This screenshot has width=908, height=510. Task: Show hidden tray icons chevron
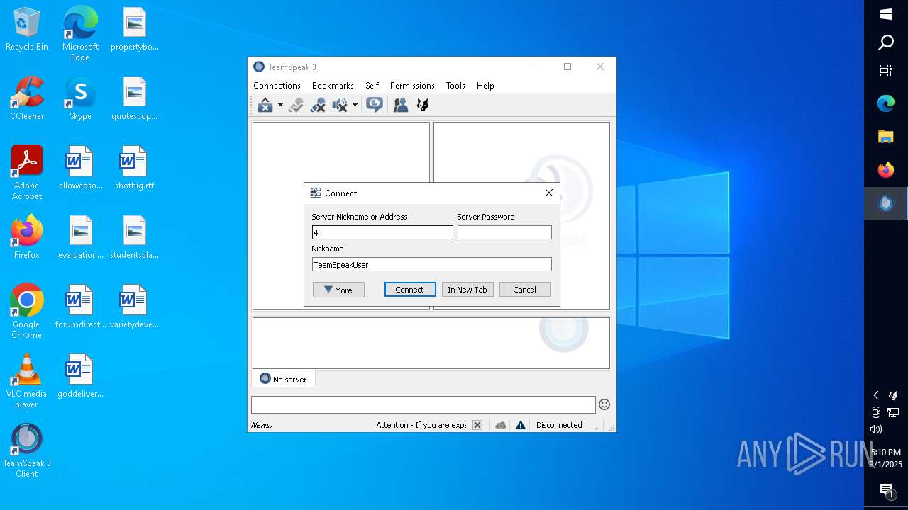point(876,395)
